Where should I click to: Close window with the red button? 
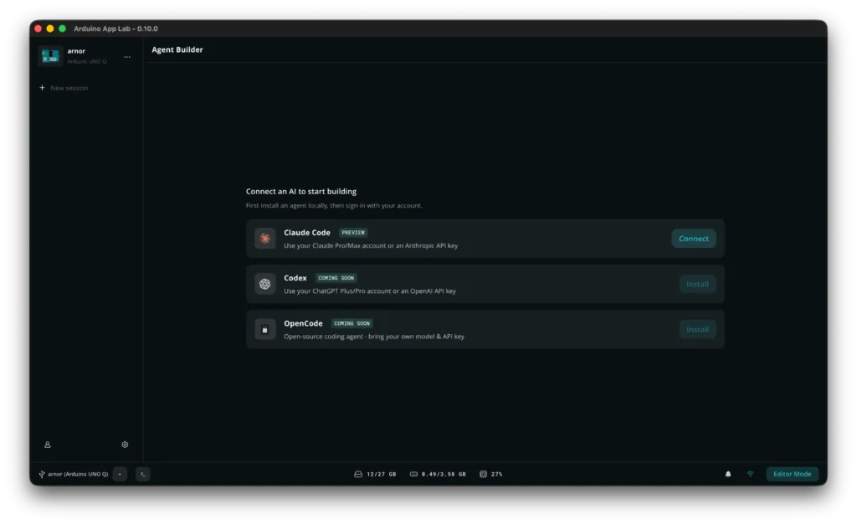pos(38,28)
